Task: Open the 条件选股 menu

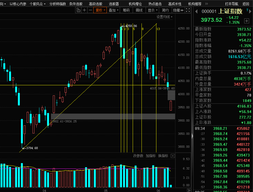Action: tap(76, 4)
